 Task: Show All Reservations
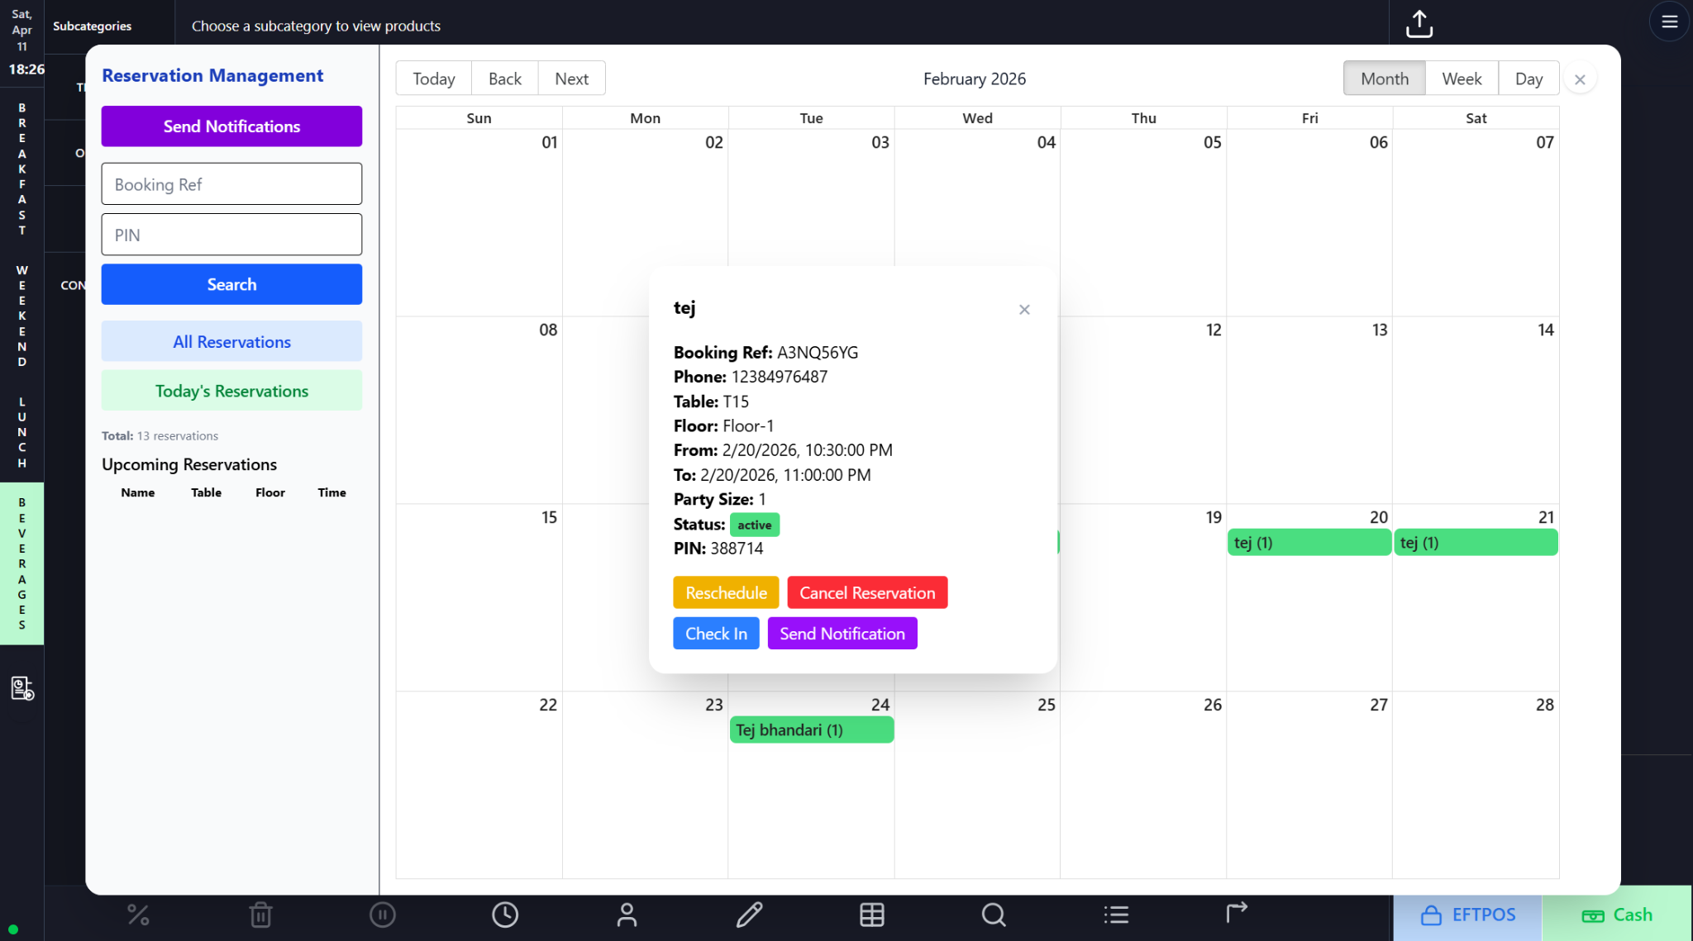(231, 341)
